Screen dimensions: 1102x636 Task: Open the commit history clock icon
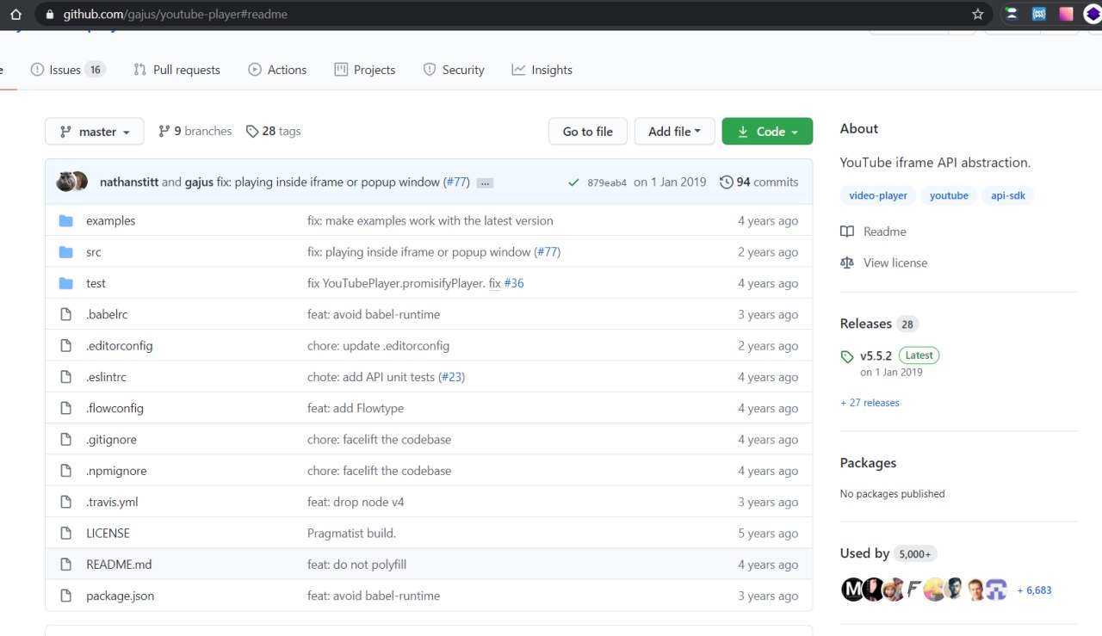(x=727, y=182)
